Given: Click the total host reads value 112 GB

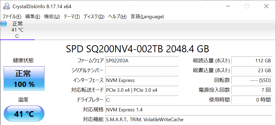Looking at the screenshot, I should tap(252, 61).
